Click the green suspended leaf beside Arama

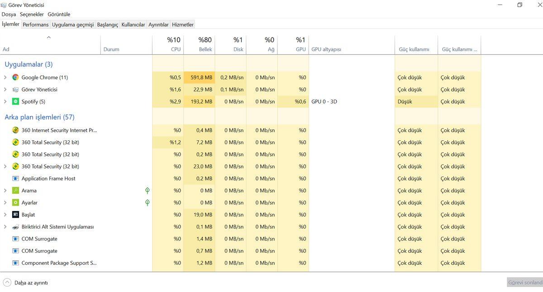click(147, 191)
